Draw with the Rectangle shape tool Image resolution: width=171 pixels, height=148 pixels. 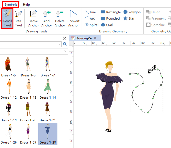[x=111, y=12]
